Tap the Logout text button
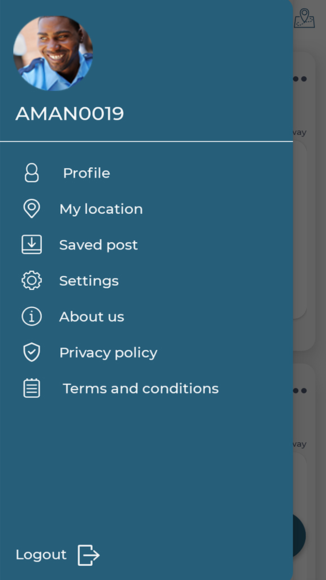326x580 pixels. point(41,555)
